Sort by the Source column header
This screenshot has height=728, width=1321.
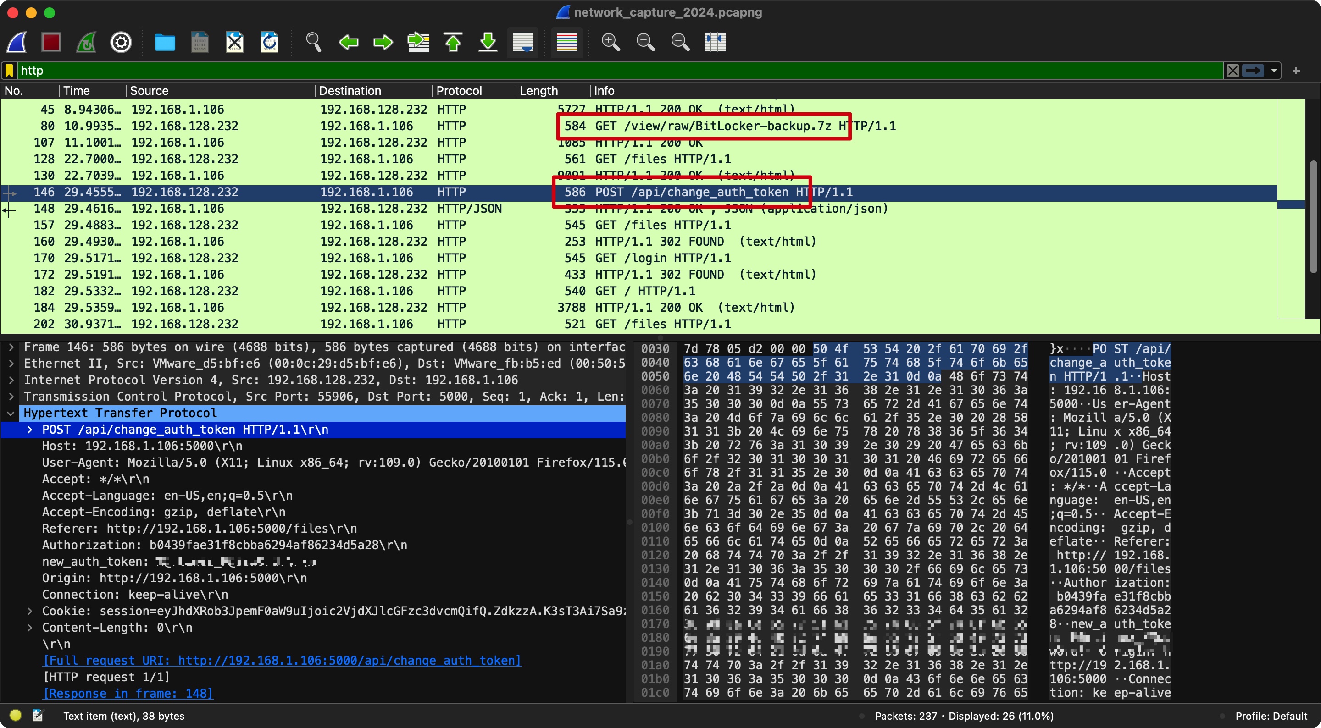(x=149, y=91)
